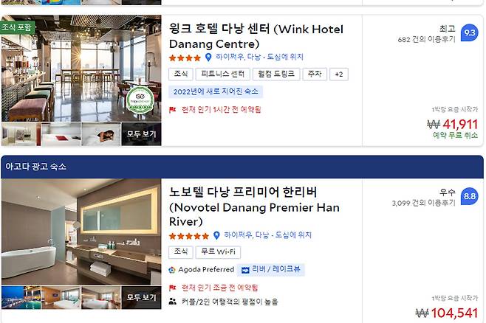Screen dimensions: 486x323
Task: Open the Novotel Danang Premier Han River title
Action: (x=254, y=206)
